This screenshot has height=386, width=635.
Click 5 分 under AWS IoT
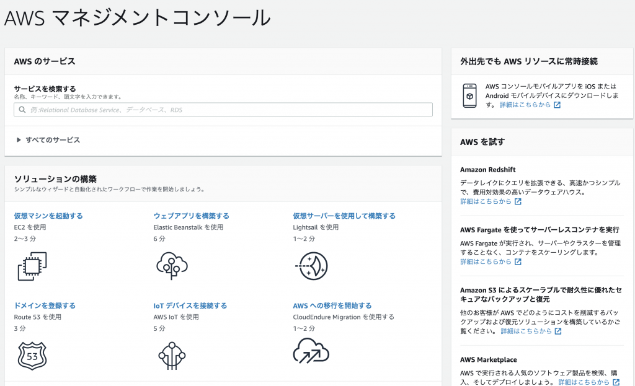[x=159, y=328]
